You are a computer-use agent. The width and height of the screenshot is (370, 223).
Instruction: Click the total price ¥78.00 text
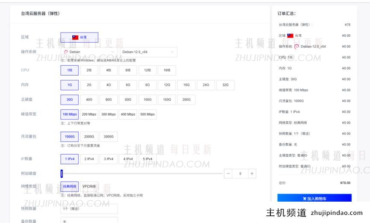point(345,183)
